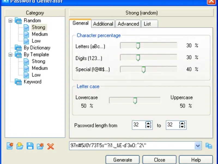Click the document icon next to Medium under By Template
Viewport: 218px width, 164px height.
click(x=26, y=68)
